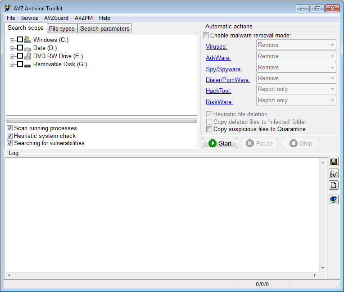Click the log scroll up arrow

pyautogui.click(x=323, y=162)
